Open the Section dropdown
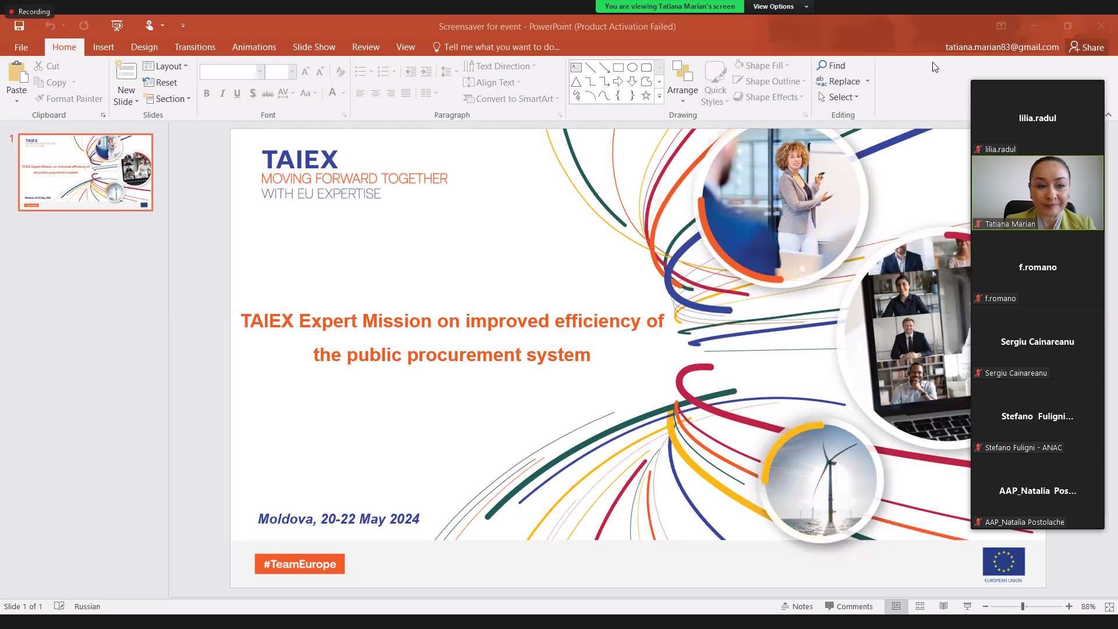Screen dimensions: 1118x629 tap(167, 99)
